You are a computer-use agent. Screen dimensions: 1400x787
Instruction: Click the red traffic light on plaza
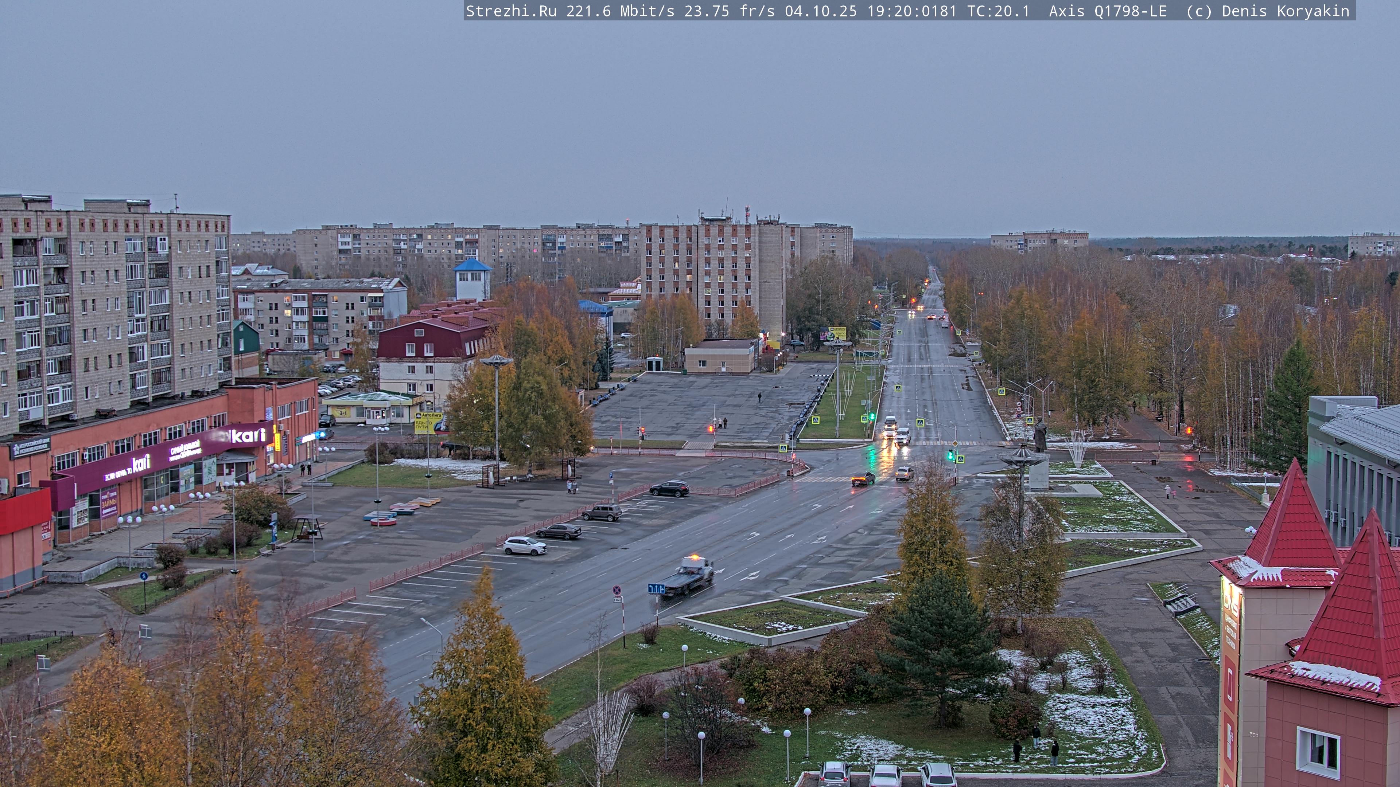point(711,429)
